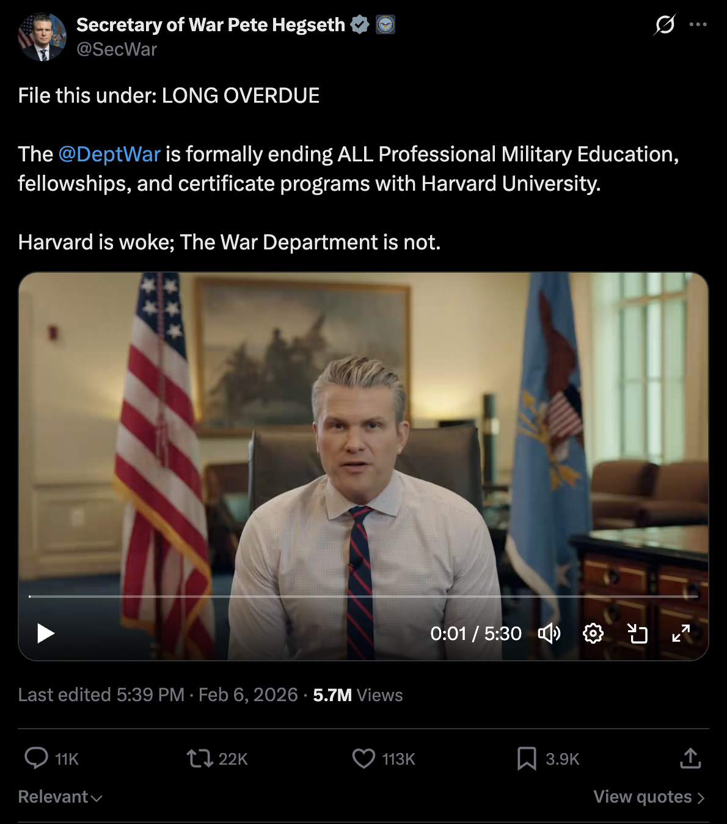The height and width of the screenshot is (824, 727).
Task: Toggle video fullscreen mode
Action: tap(681, 633)
